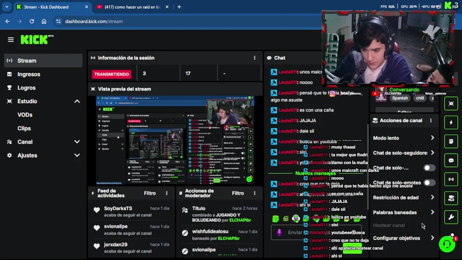Open the hamburger menu beside Kick logo
Viewport: 462px width, 260px height.
tap(10, 40)
